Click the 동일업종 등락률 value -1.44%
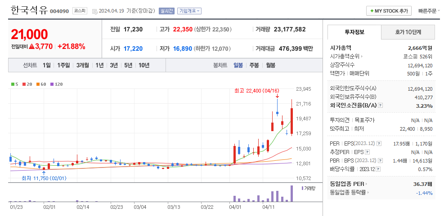Screen dimensions: 444x216 (425, 193)
